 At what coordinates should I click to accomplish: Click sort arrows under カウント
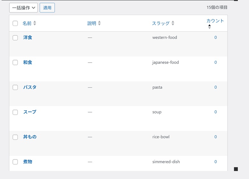[209, 27]
